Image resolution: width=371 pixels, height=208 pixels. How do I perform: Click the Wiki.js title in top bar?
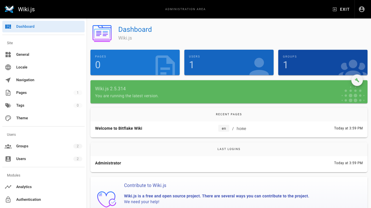(26, 9)
